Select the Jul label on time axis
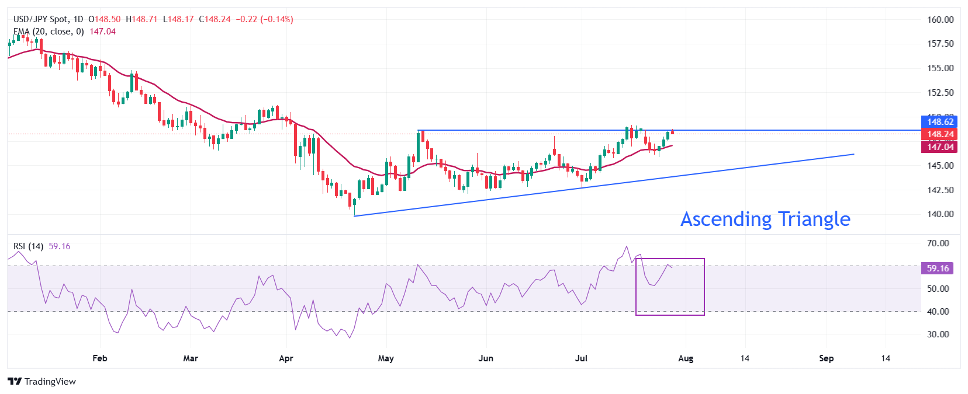 tap(581, 358)
